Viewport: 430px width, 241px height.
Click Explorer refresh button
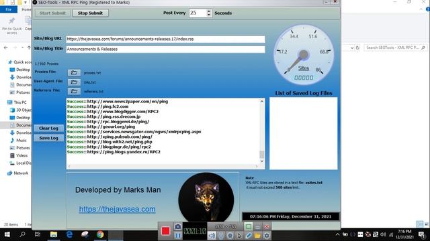(357, 48)
